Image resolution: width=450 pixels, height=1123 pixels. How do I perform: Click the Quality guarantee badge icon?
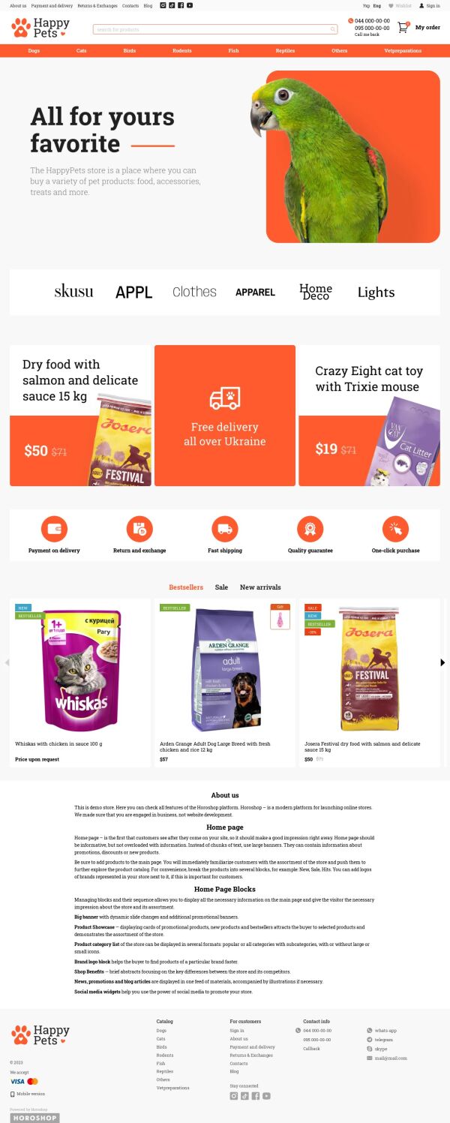tap(310, 529)
